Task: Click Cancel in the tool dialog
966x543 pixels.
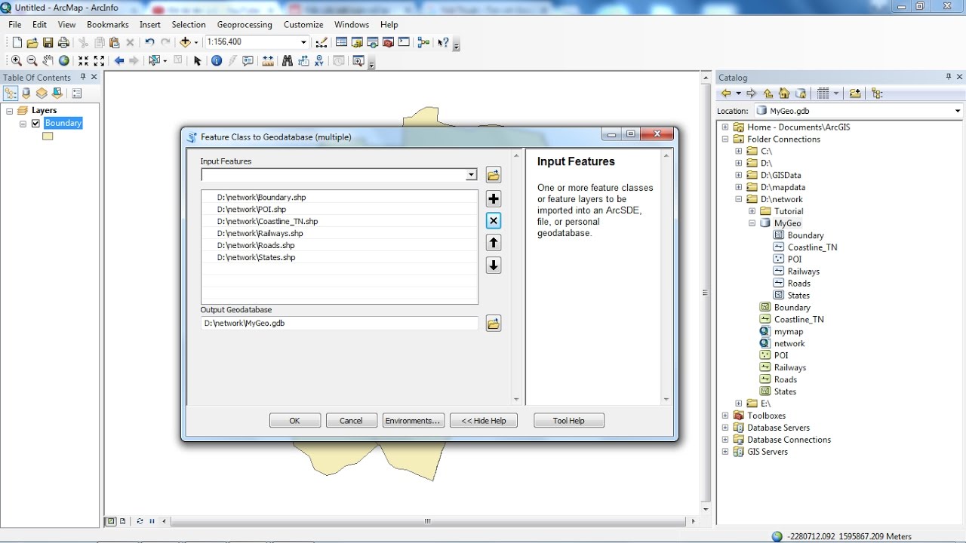Action: click(351, 421)
